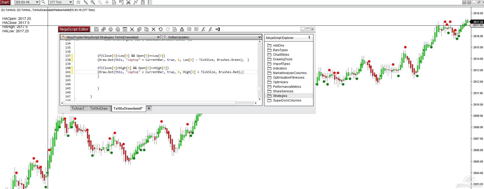484x189 pixels.
Task: Click the editor scroll-up arrow
Action: (260, 41)
